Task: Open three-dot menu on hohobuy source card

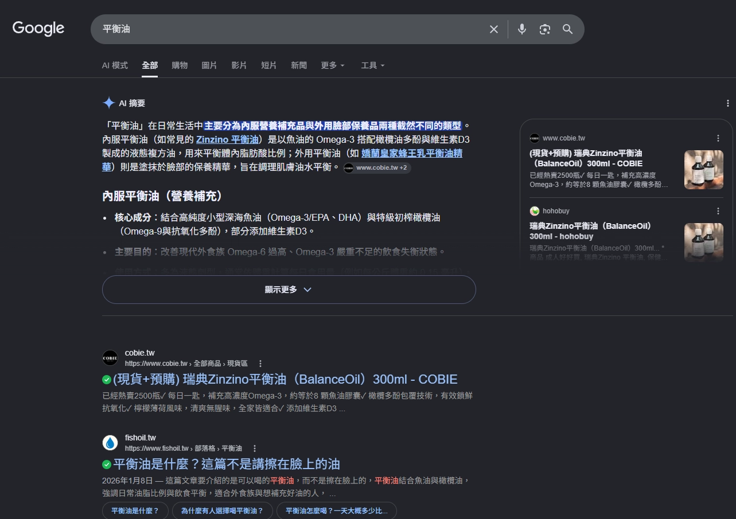Action: click(718, 211)
